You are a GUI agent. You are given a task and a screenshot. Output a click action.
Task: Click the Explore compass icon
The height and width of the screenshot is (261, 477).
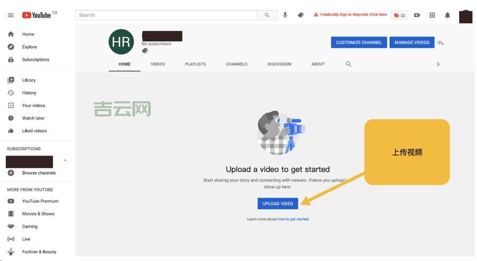10,47
